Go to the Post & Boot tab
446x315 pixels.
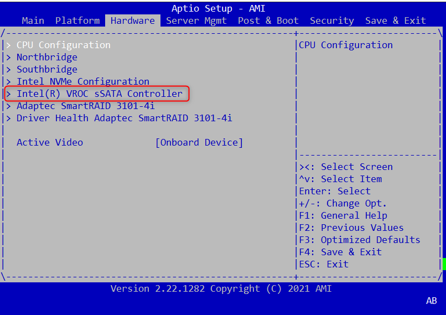(x=268, y=20)
